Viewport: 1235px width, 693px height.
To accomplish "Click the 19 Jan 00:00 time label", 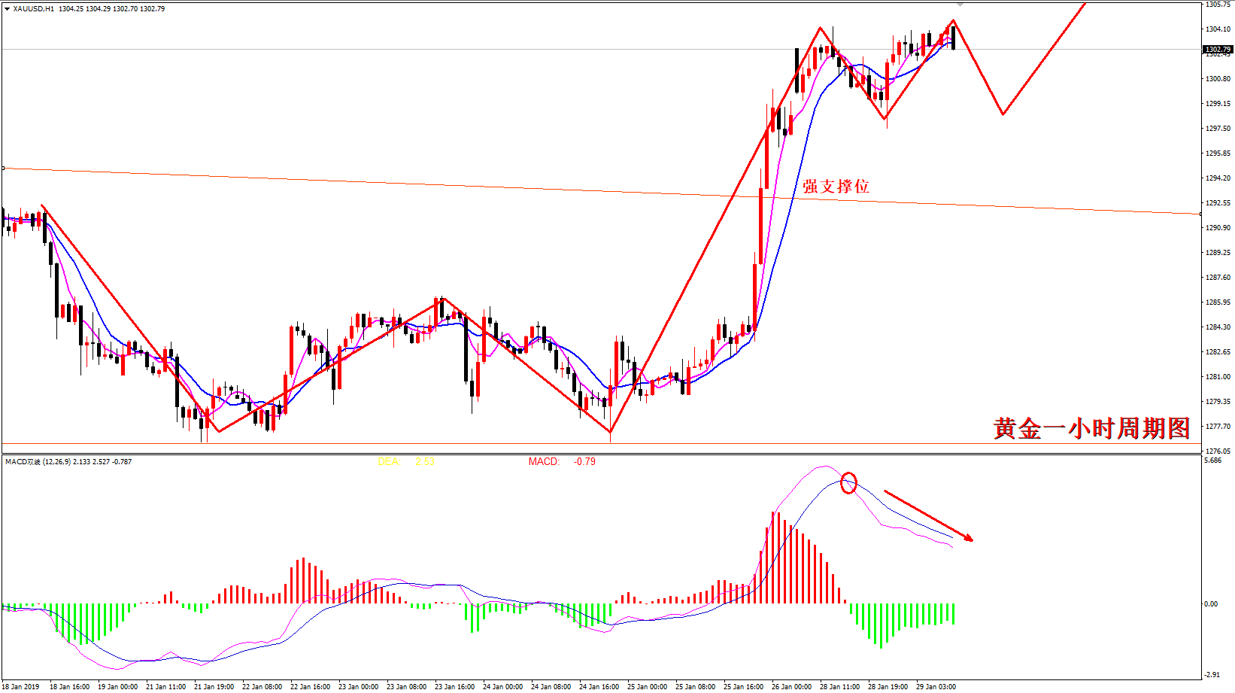I will (x=118, y=686).
